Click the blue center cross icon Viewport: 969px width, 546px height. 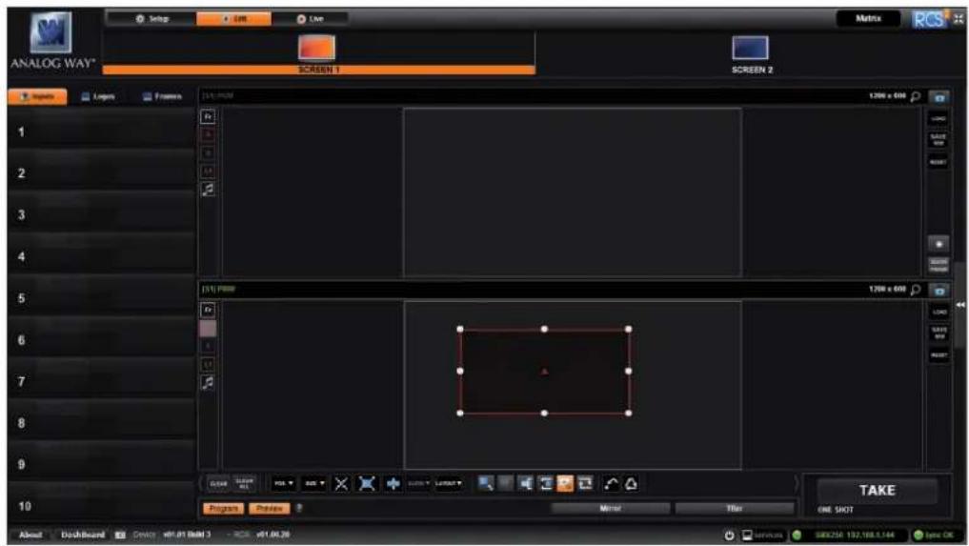pos(394,483)
